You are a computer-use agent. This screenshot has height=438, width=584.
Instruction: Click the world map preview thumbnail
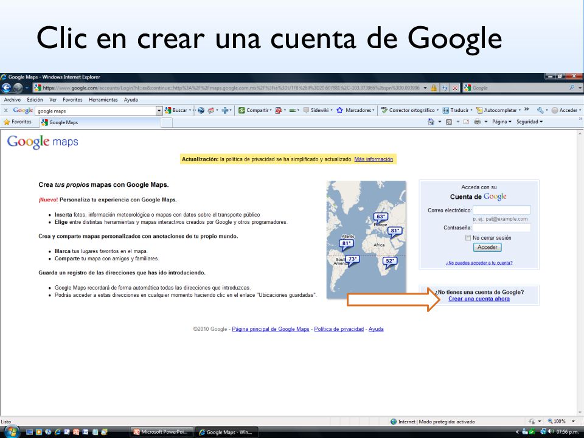tap(366, 240)
